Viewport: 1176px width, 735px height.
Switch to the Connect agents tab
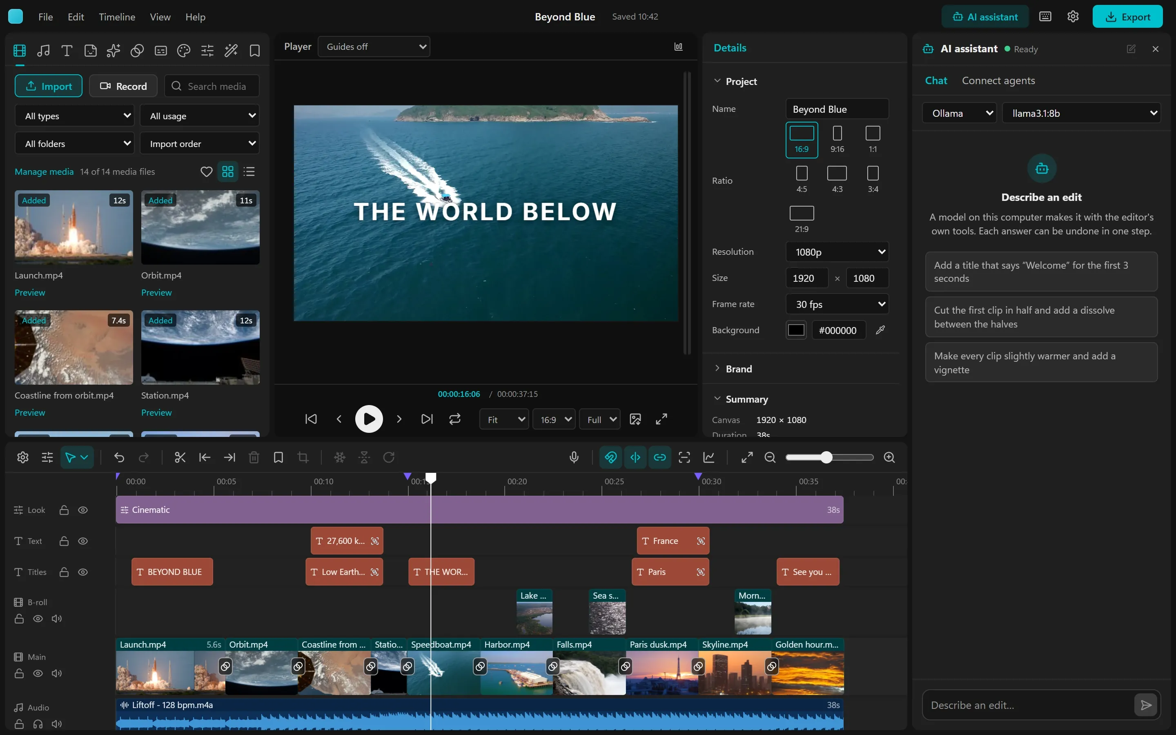[999, 81]
